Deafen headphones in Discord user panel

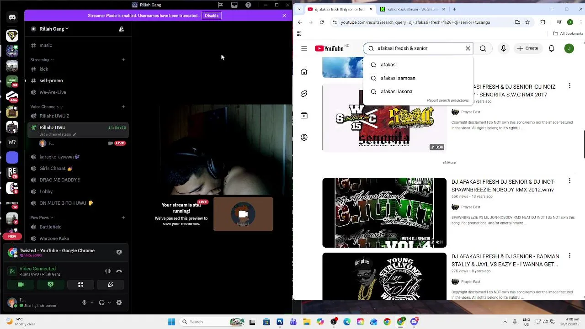pos(101,302)
